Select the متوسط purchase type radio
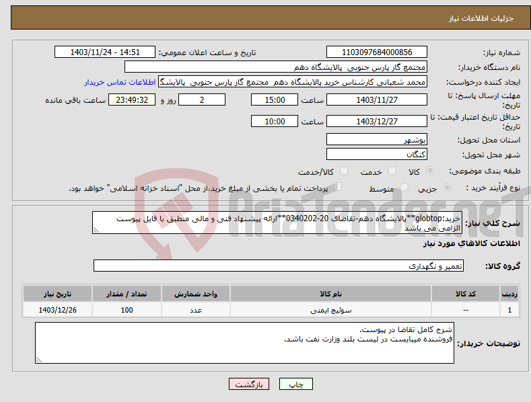Image resolution: width=531 pixels, height=402 pixels. click(x=404, y=188)
